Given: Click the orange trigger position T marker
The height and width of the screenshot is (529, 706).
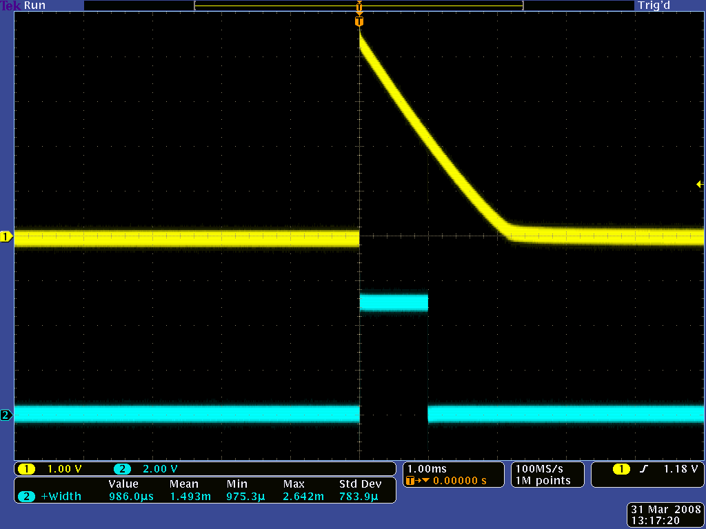Looking at the screenshot, I should pyautogui.click(x=359, y=21).
